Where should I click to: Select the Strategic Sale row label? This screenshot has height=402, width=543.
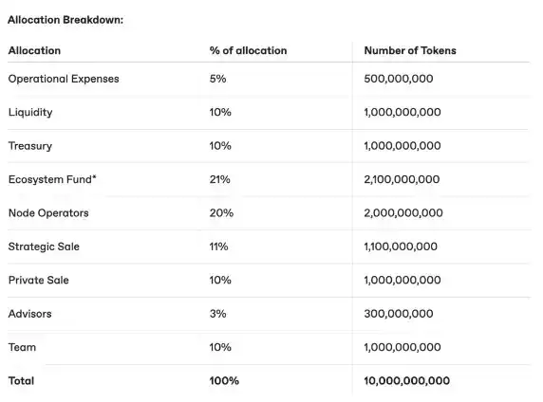[x=44, y=247]
